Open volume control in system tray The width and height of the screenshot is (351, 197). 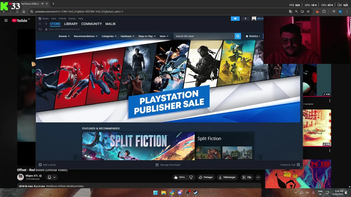[x=307, y=193]
